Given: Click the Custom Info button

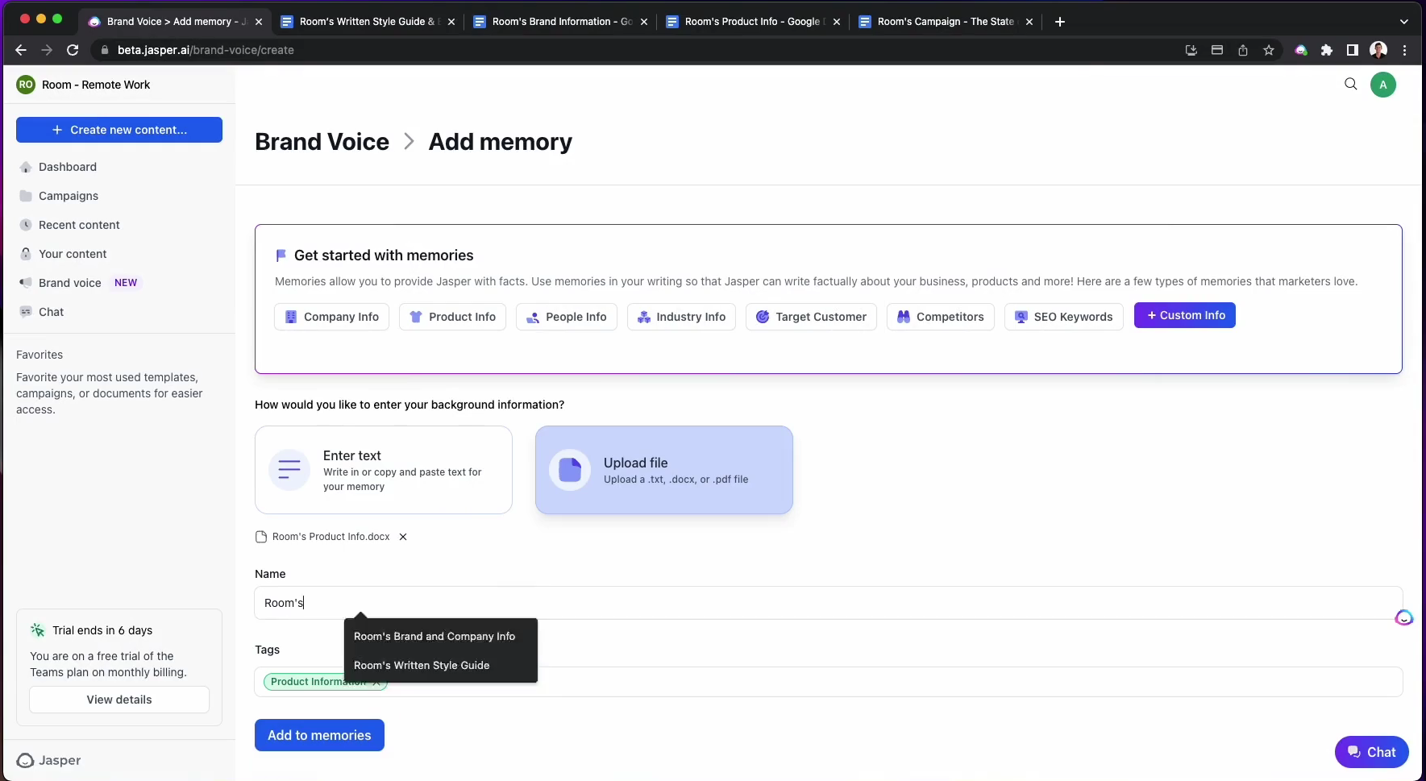Looking at the screenshot, I should pos(1185,315).
